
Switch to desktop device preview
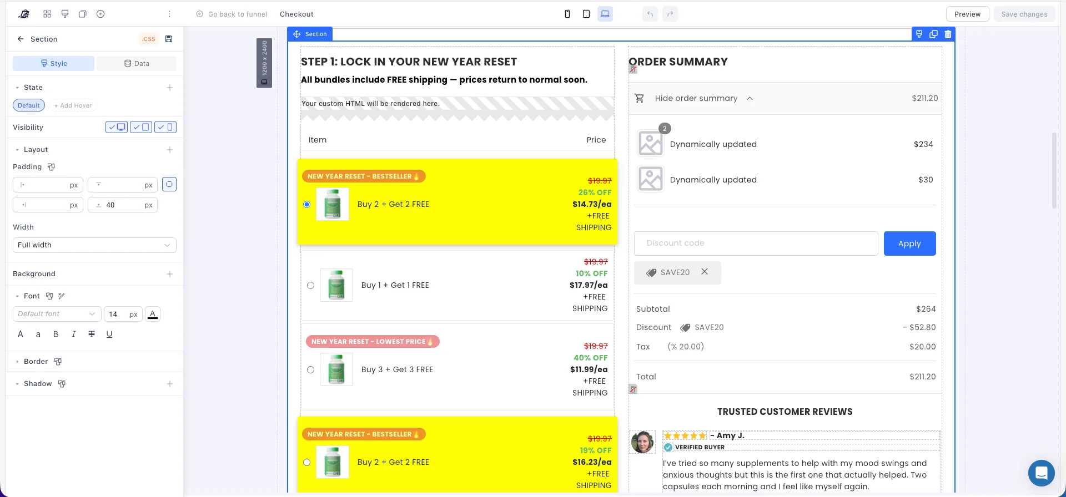pos(605,14)
